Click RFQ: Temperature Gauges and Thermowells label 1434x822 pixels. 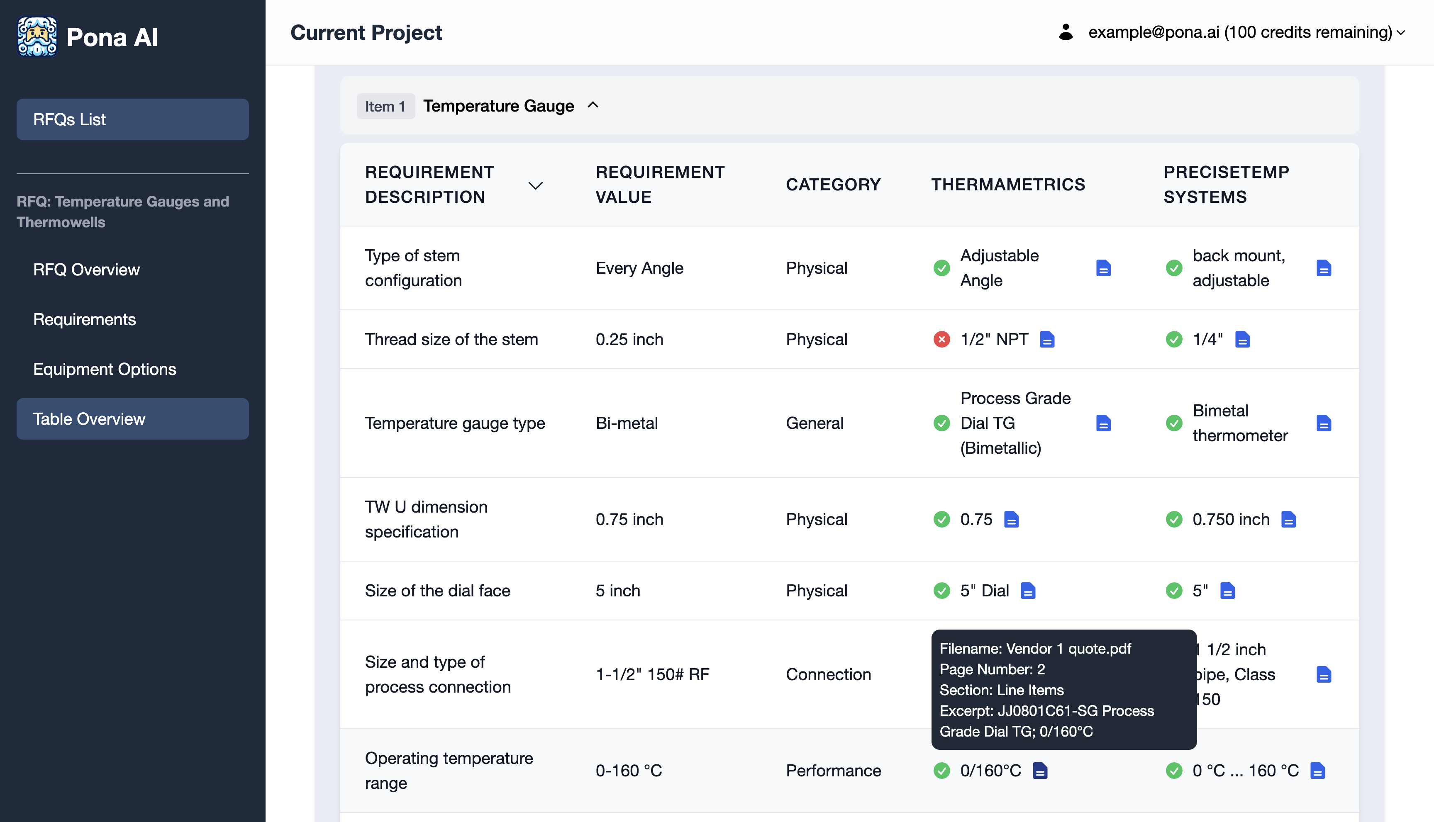(122, 212)
